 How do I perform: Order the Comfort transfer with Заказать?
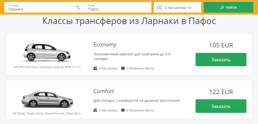tap(221, 106)
